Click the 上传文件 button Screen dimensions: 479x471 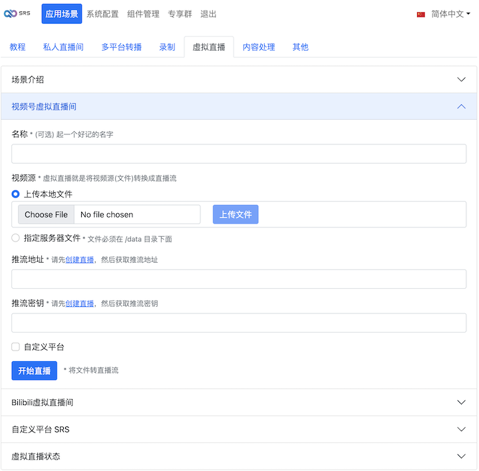click(x=236, y=214)
